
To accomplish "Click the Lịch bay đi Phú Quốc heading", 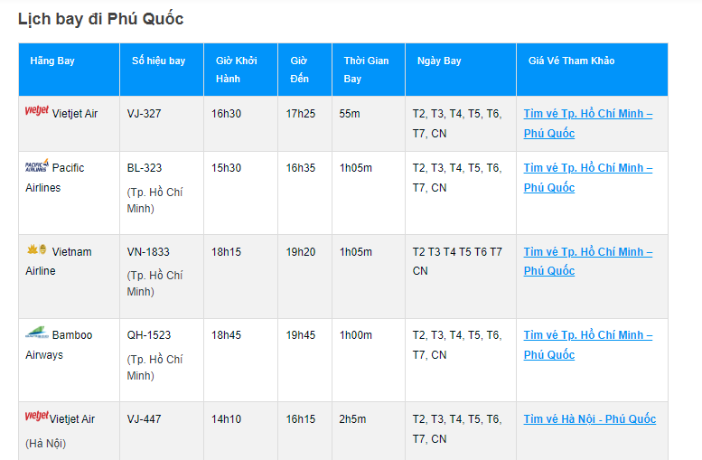I will point(100,19).
